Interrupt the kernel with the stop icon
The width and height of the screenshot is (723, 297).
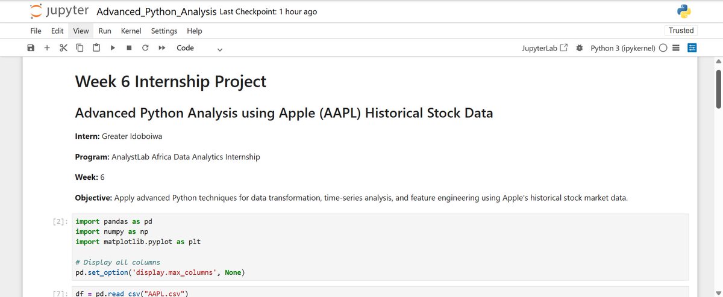coord(129,47)
